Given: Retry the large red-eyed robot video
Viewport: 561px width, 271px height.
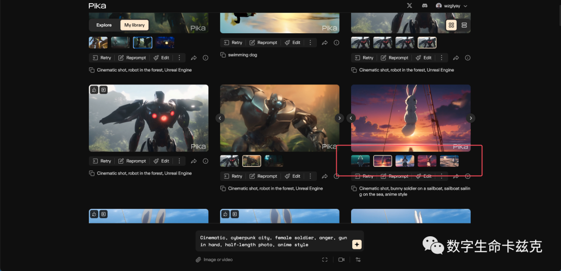Looking at the screenshot, I should [x=102, y=161].
